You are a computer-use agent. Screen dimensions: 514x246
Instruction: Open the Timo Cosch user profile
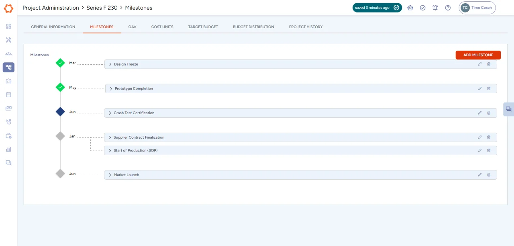tap(477, 8)
